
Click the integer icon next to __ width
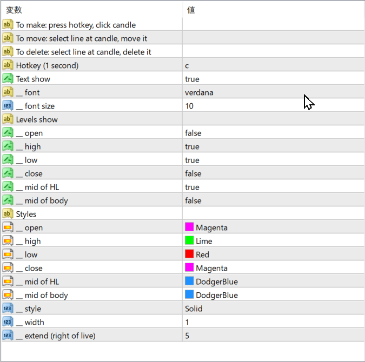pyautogui.click(x=8, y=322)
